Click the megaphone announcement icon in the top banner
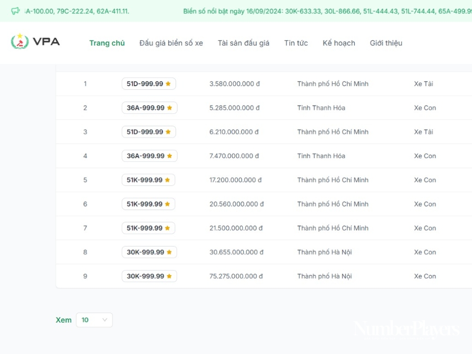 click(x=16, y=11)
